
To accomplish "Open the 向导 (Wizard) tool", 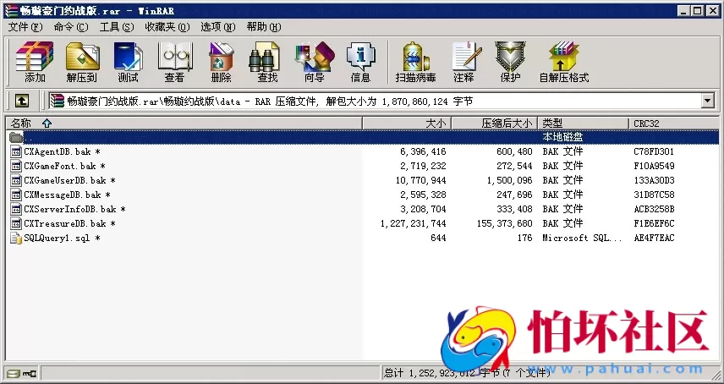I will click(315, 57).
